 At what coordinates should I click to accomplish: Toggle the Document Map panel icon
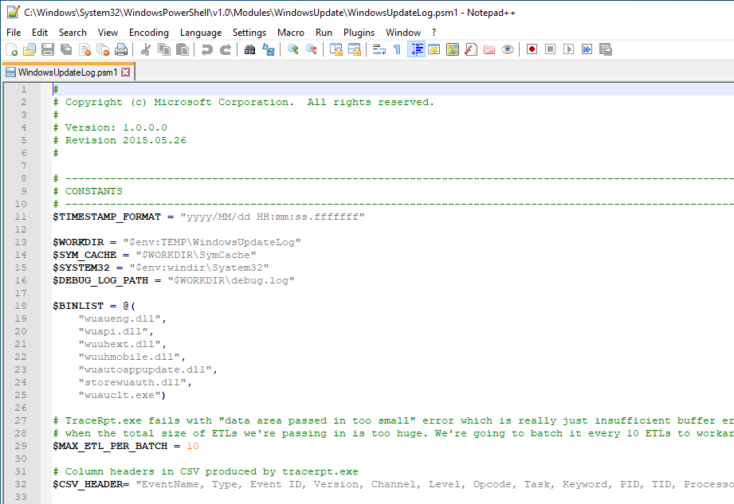pyautogui.click(x=453, y=49)
